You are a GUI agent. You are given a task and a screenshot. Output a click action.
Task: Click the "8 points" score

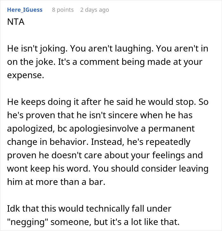(x=63, y=10)
